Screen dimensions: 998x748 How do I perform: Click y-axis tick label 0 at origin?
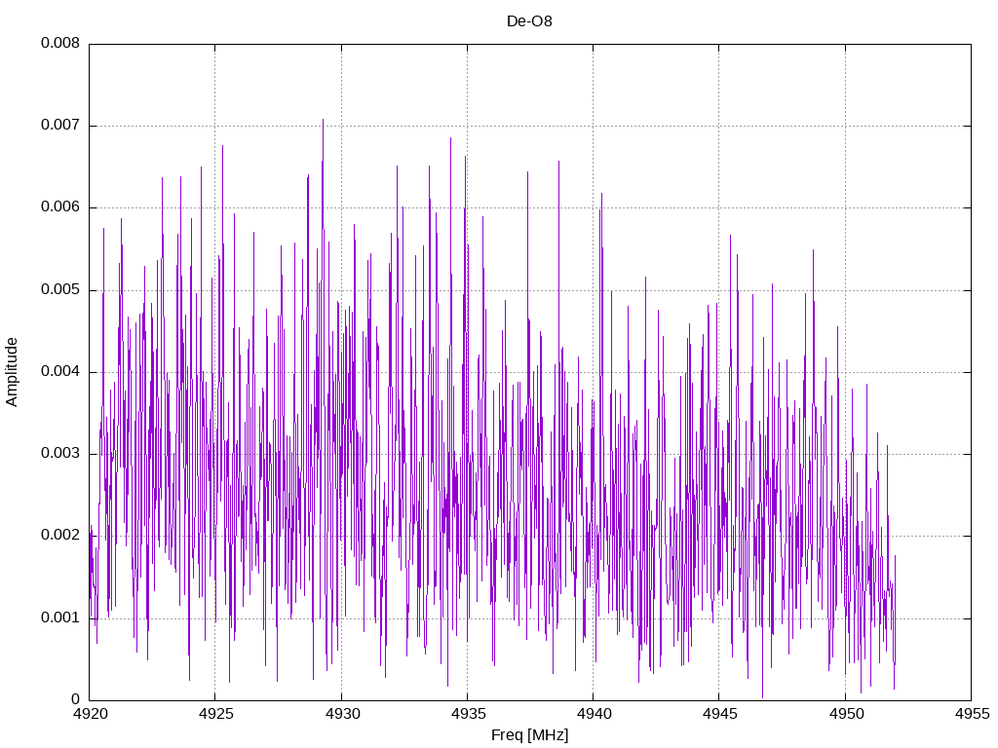click(x=76, y=700)
